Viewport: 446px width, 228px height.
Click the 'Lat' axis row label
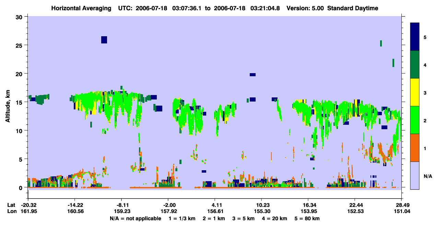[x=11, y=205]
